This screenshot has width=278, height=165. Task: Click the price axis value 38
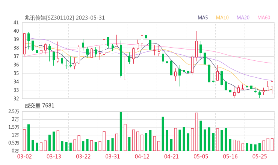point(16,48)
